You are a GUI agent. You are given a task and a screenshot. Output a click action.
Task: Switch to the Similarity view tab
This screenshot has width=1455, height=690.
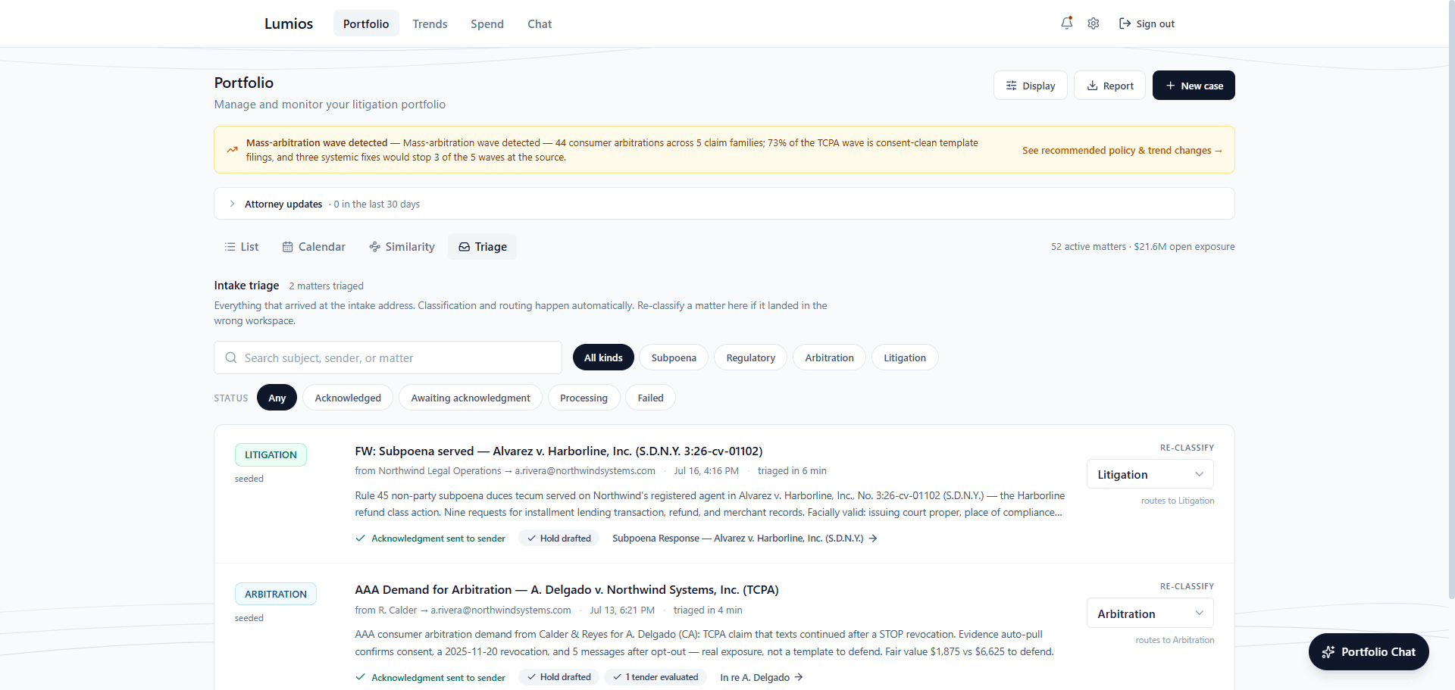tap(402, 247)
